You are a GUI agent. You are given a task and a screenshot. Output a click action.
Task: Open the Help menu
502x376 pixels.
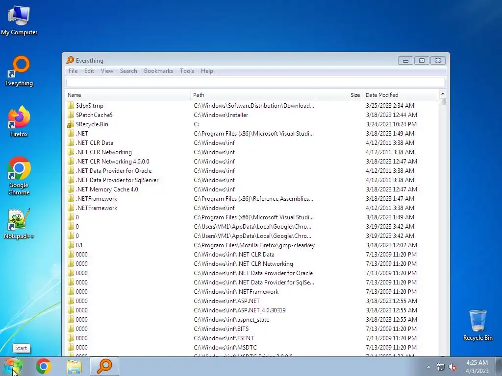207,71
